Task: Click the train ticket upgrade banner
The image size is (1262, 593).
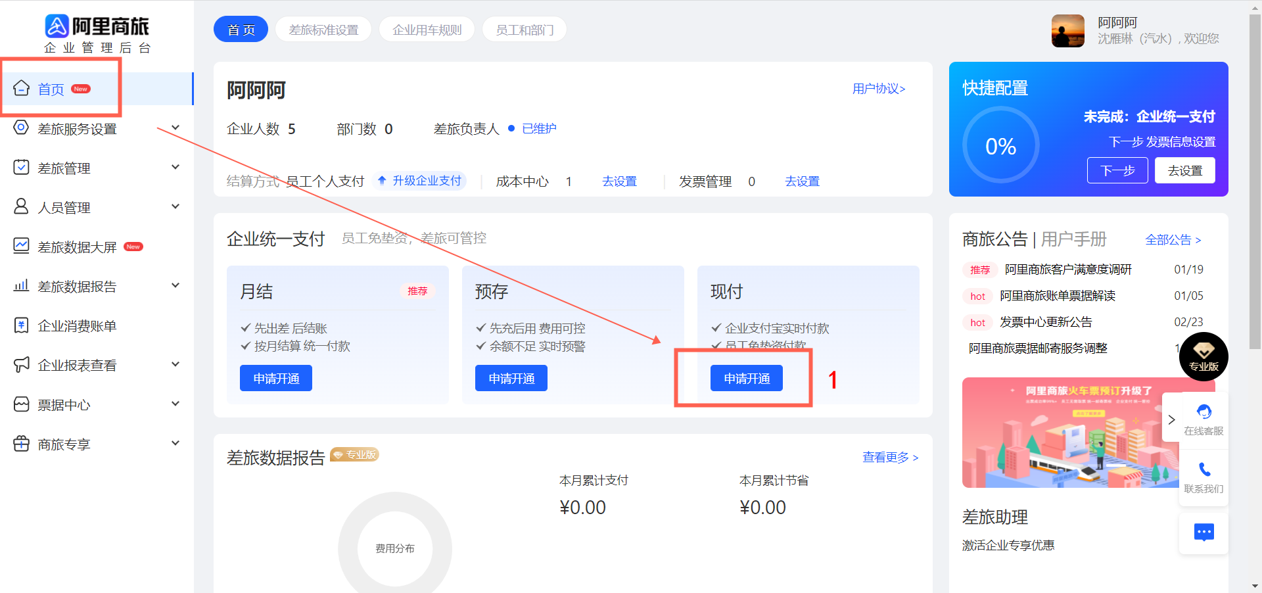Action: coord(1071,433)
